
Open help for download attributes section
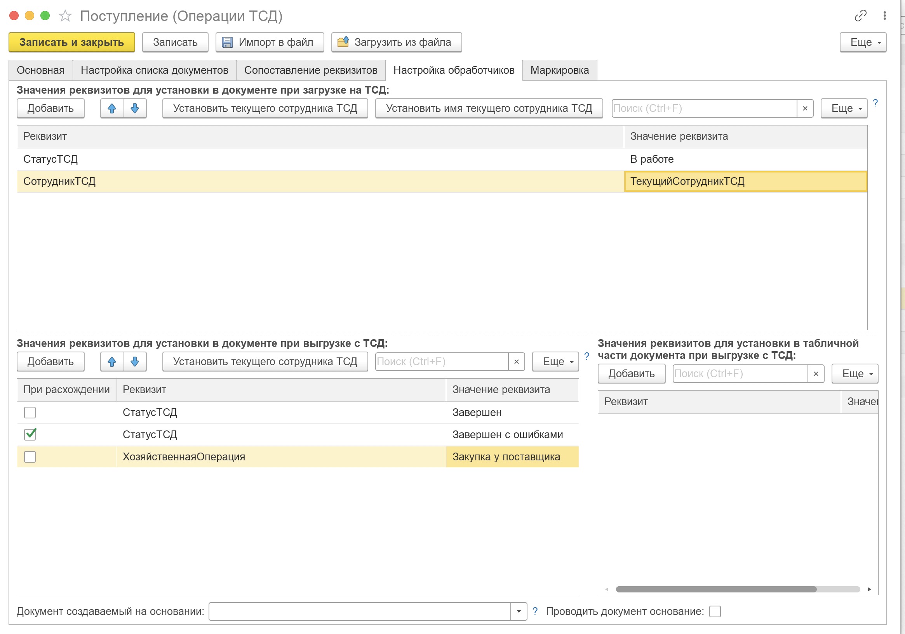click(x=587, y=356)
